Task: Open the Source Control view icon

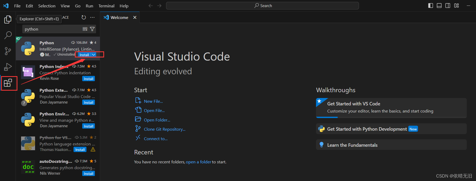Action: [8, 51]
